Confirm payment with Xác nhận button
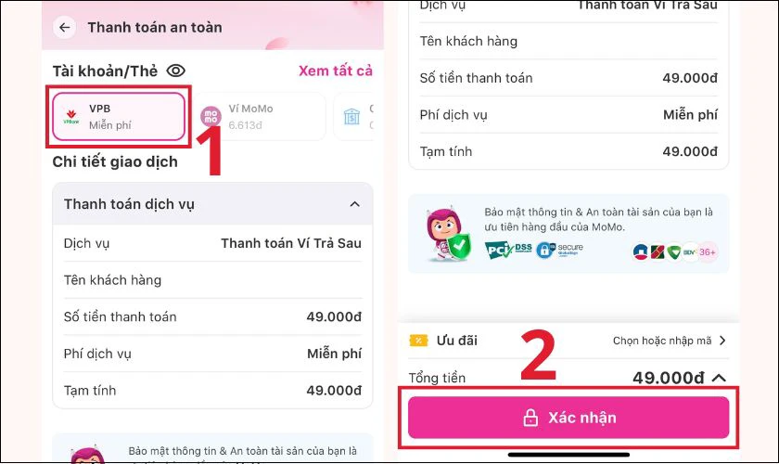This screenshot has width=779, height=464. 568,418
